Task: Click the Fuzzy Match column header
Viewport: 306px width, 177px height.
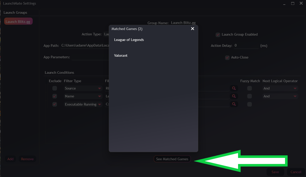Action: (250, 81)
